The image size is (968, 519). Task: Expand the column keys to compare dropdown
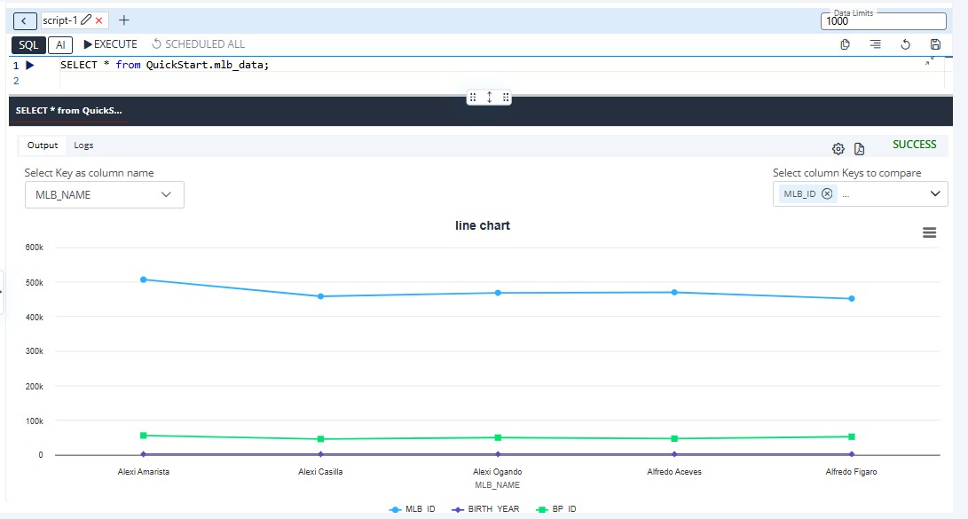(x=935, y=193)
